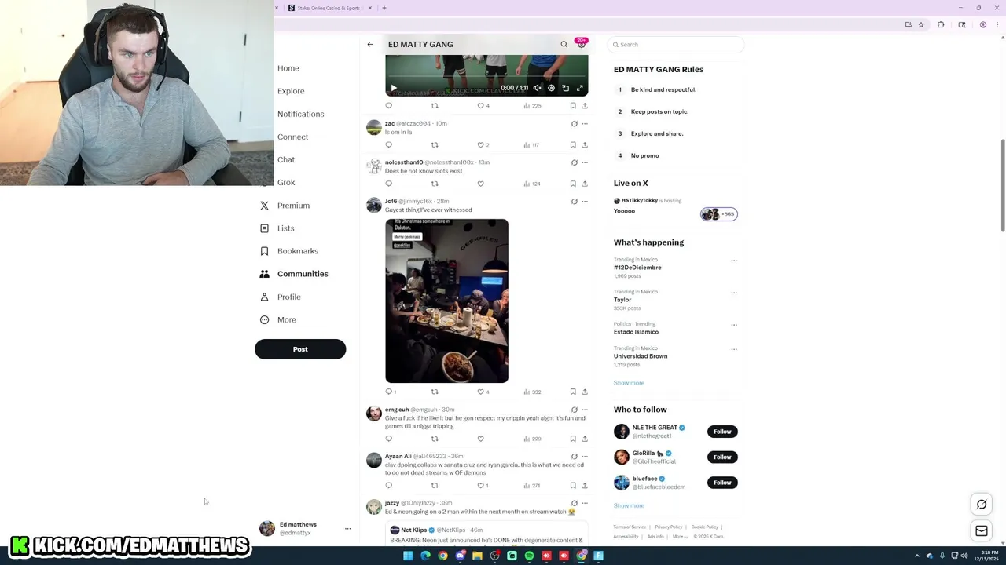Click the black Post button

tap(300, 349)
